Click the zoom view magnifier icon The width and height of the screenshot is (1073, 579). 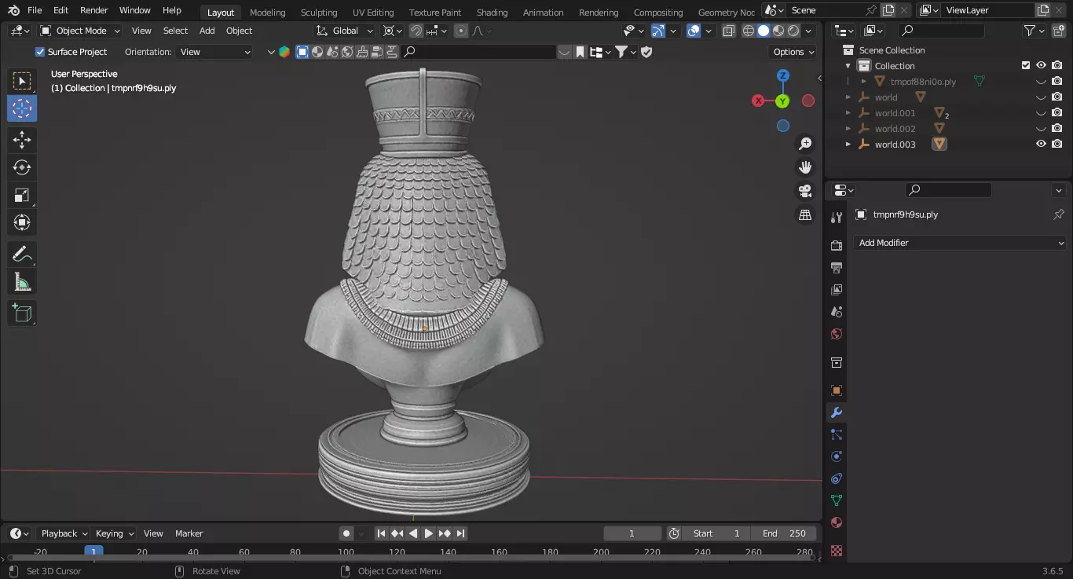click(805, 144)
